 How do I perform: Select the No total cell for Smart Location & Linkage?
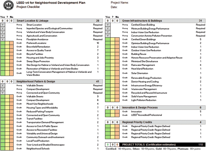pyautogui.click(x=12, y=21)
